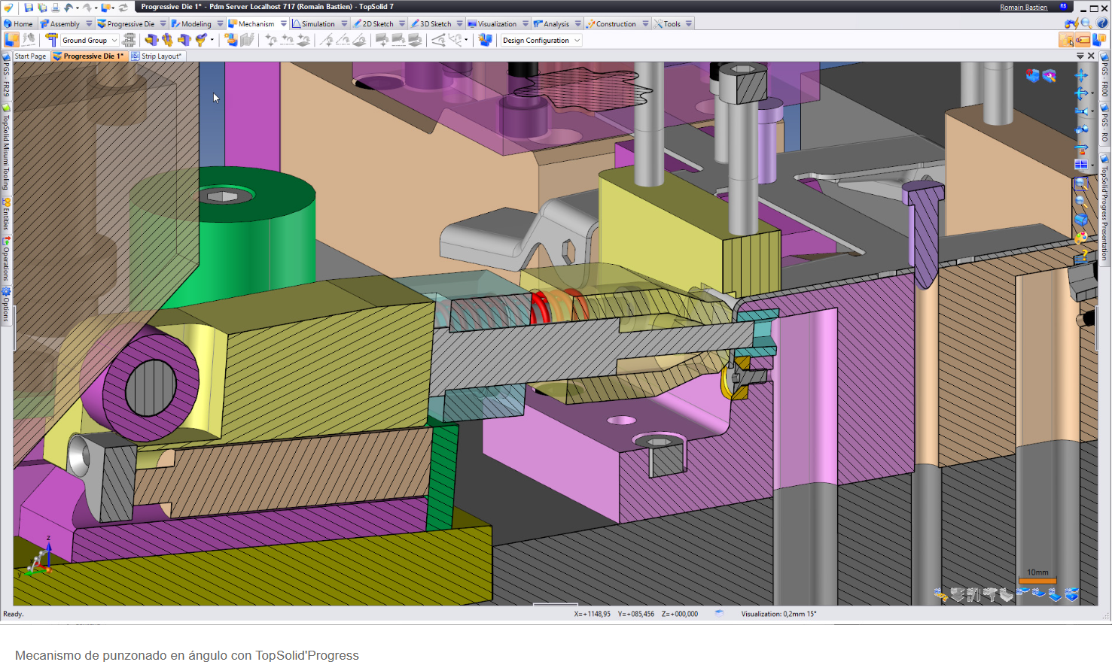Image resolution: width=1112 pixels, height=671 pixels.
Task: Click the Undo arrow icon
Action: pyautogui.click(x=69, y=8)
